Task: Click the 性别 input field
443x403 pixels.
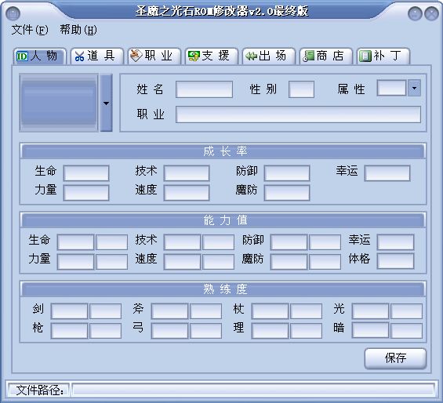Action: [x=301, y=89]
